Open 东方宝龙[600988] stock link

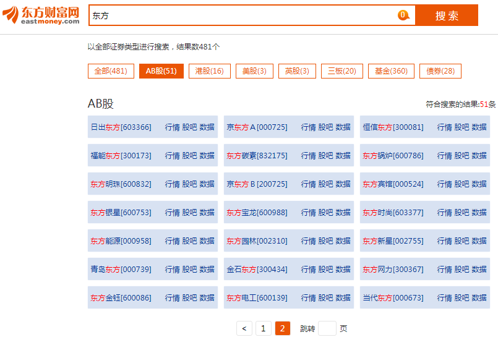[x=257, y=212]
